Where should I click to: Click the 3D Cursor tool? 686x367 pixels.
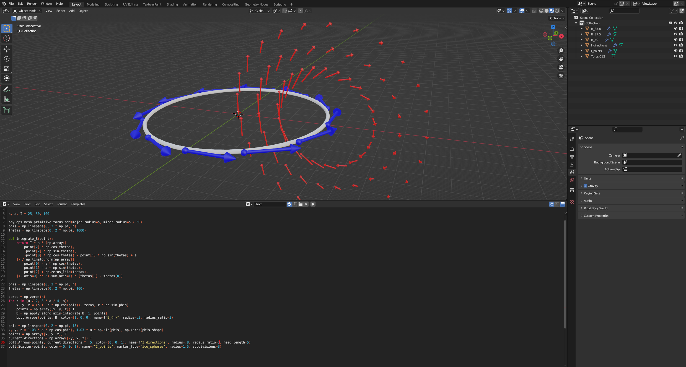pos(7,38)
